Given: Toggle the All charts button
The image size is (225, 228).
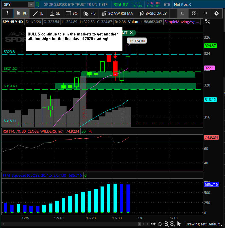Looking at the screenshot, I should [x=205, y=13].
